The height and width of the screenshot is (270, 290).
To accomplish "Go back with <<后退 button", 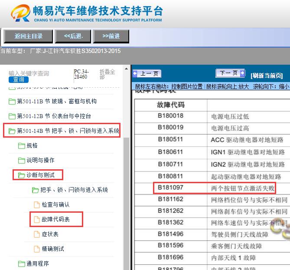I will click(x=73, y=36).
